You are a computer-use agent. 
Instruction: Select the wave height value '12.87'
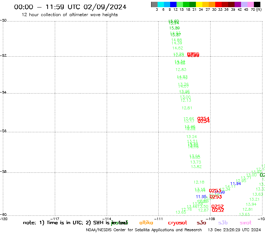203,210
